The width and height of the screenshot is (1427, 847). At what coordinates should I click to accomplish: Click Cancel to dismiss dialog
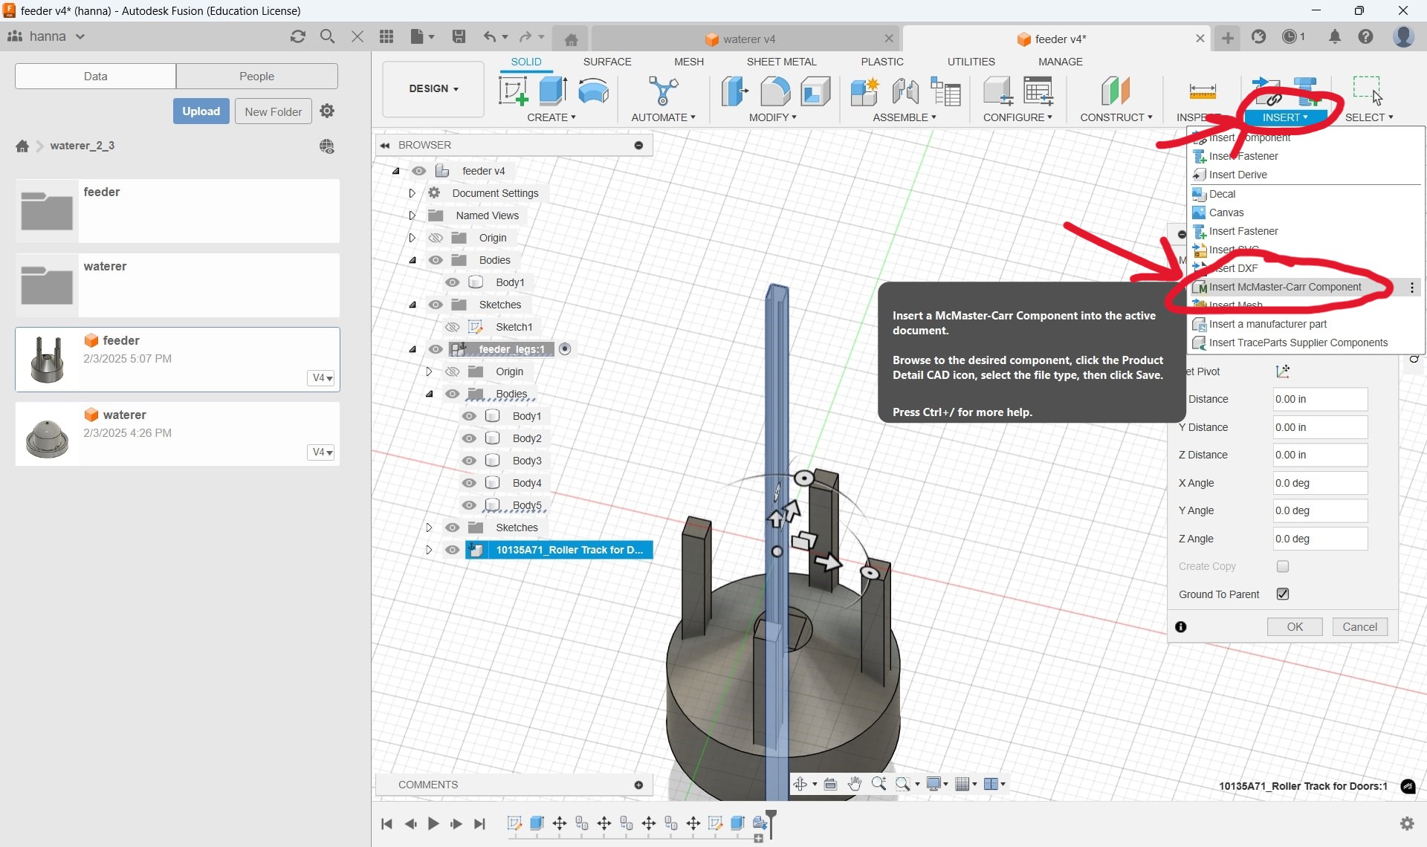(x=1360, y=626)
